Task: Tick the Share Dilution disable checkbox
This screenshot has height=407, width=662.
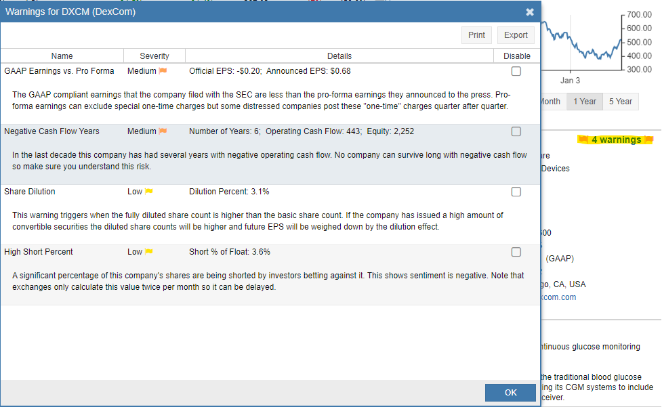Action: (x=516, y=192)
